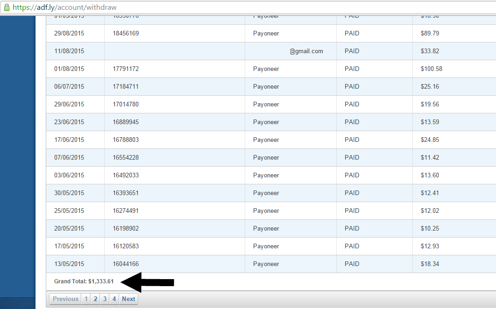Select Payoneer in the 29/08/2015 row
This screenshot has width=496, height=309.
point(266,34)
